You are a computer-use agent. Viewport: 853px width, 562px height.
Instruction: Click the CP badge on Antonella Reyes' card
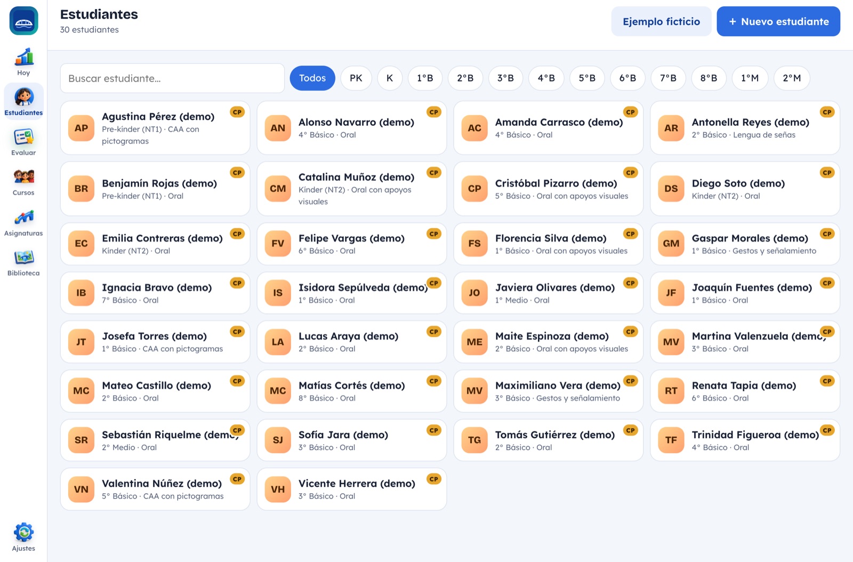tap(827, 112)
